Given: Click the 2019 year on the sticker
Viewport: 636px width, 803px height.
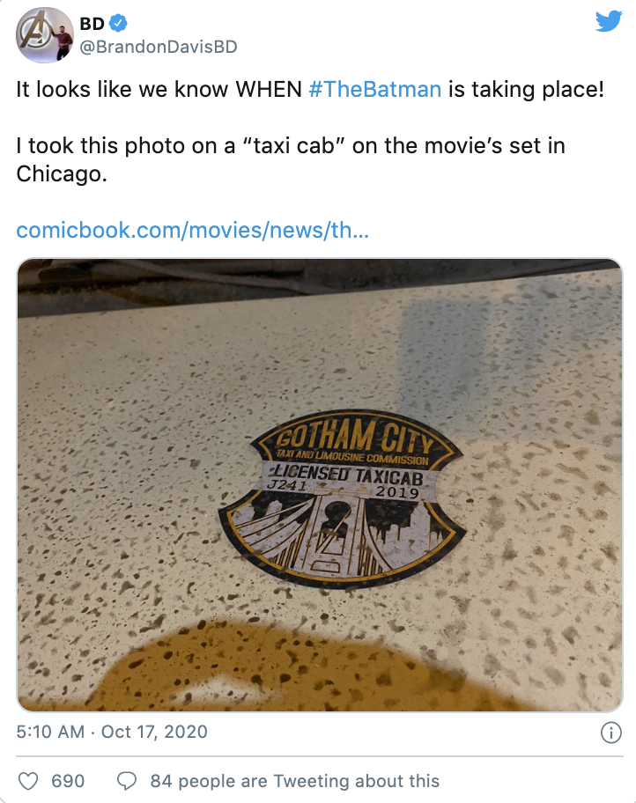Looking at the screenshot, I should tap(397, 492).
